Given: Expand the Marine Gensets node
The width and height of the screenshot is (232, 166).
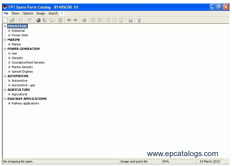Looking at the screenshot, I should tap(9, 67).
